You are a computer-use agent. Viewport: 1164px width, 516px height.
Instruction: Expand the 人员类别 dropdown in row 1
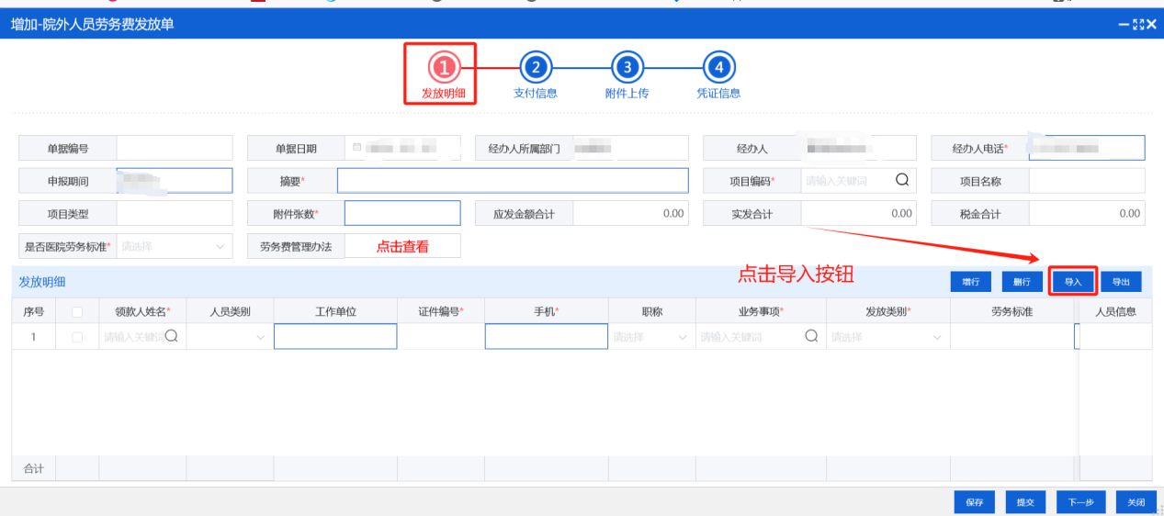tap(230, 337)
